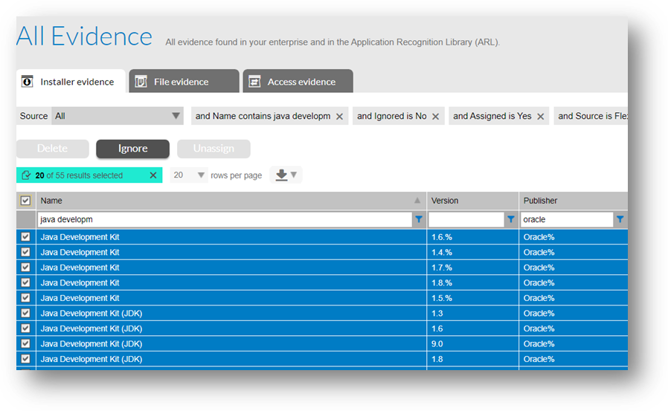This screenshot has width=668, height=411.
Task: Expand the download options arrow
Action: click(294, 175)
